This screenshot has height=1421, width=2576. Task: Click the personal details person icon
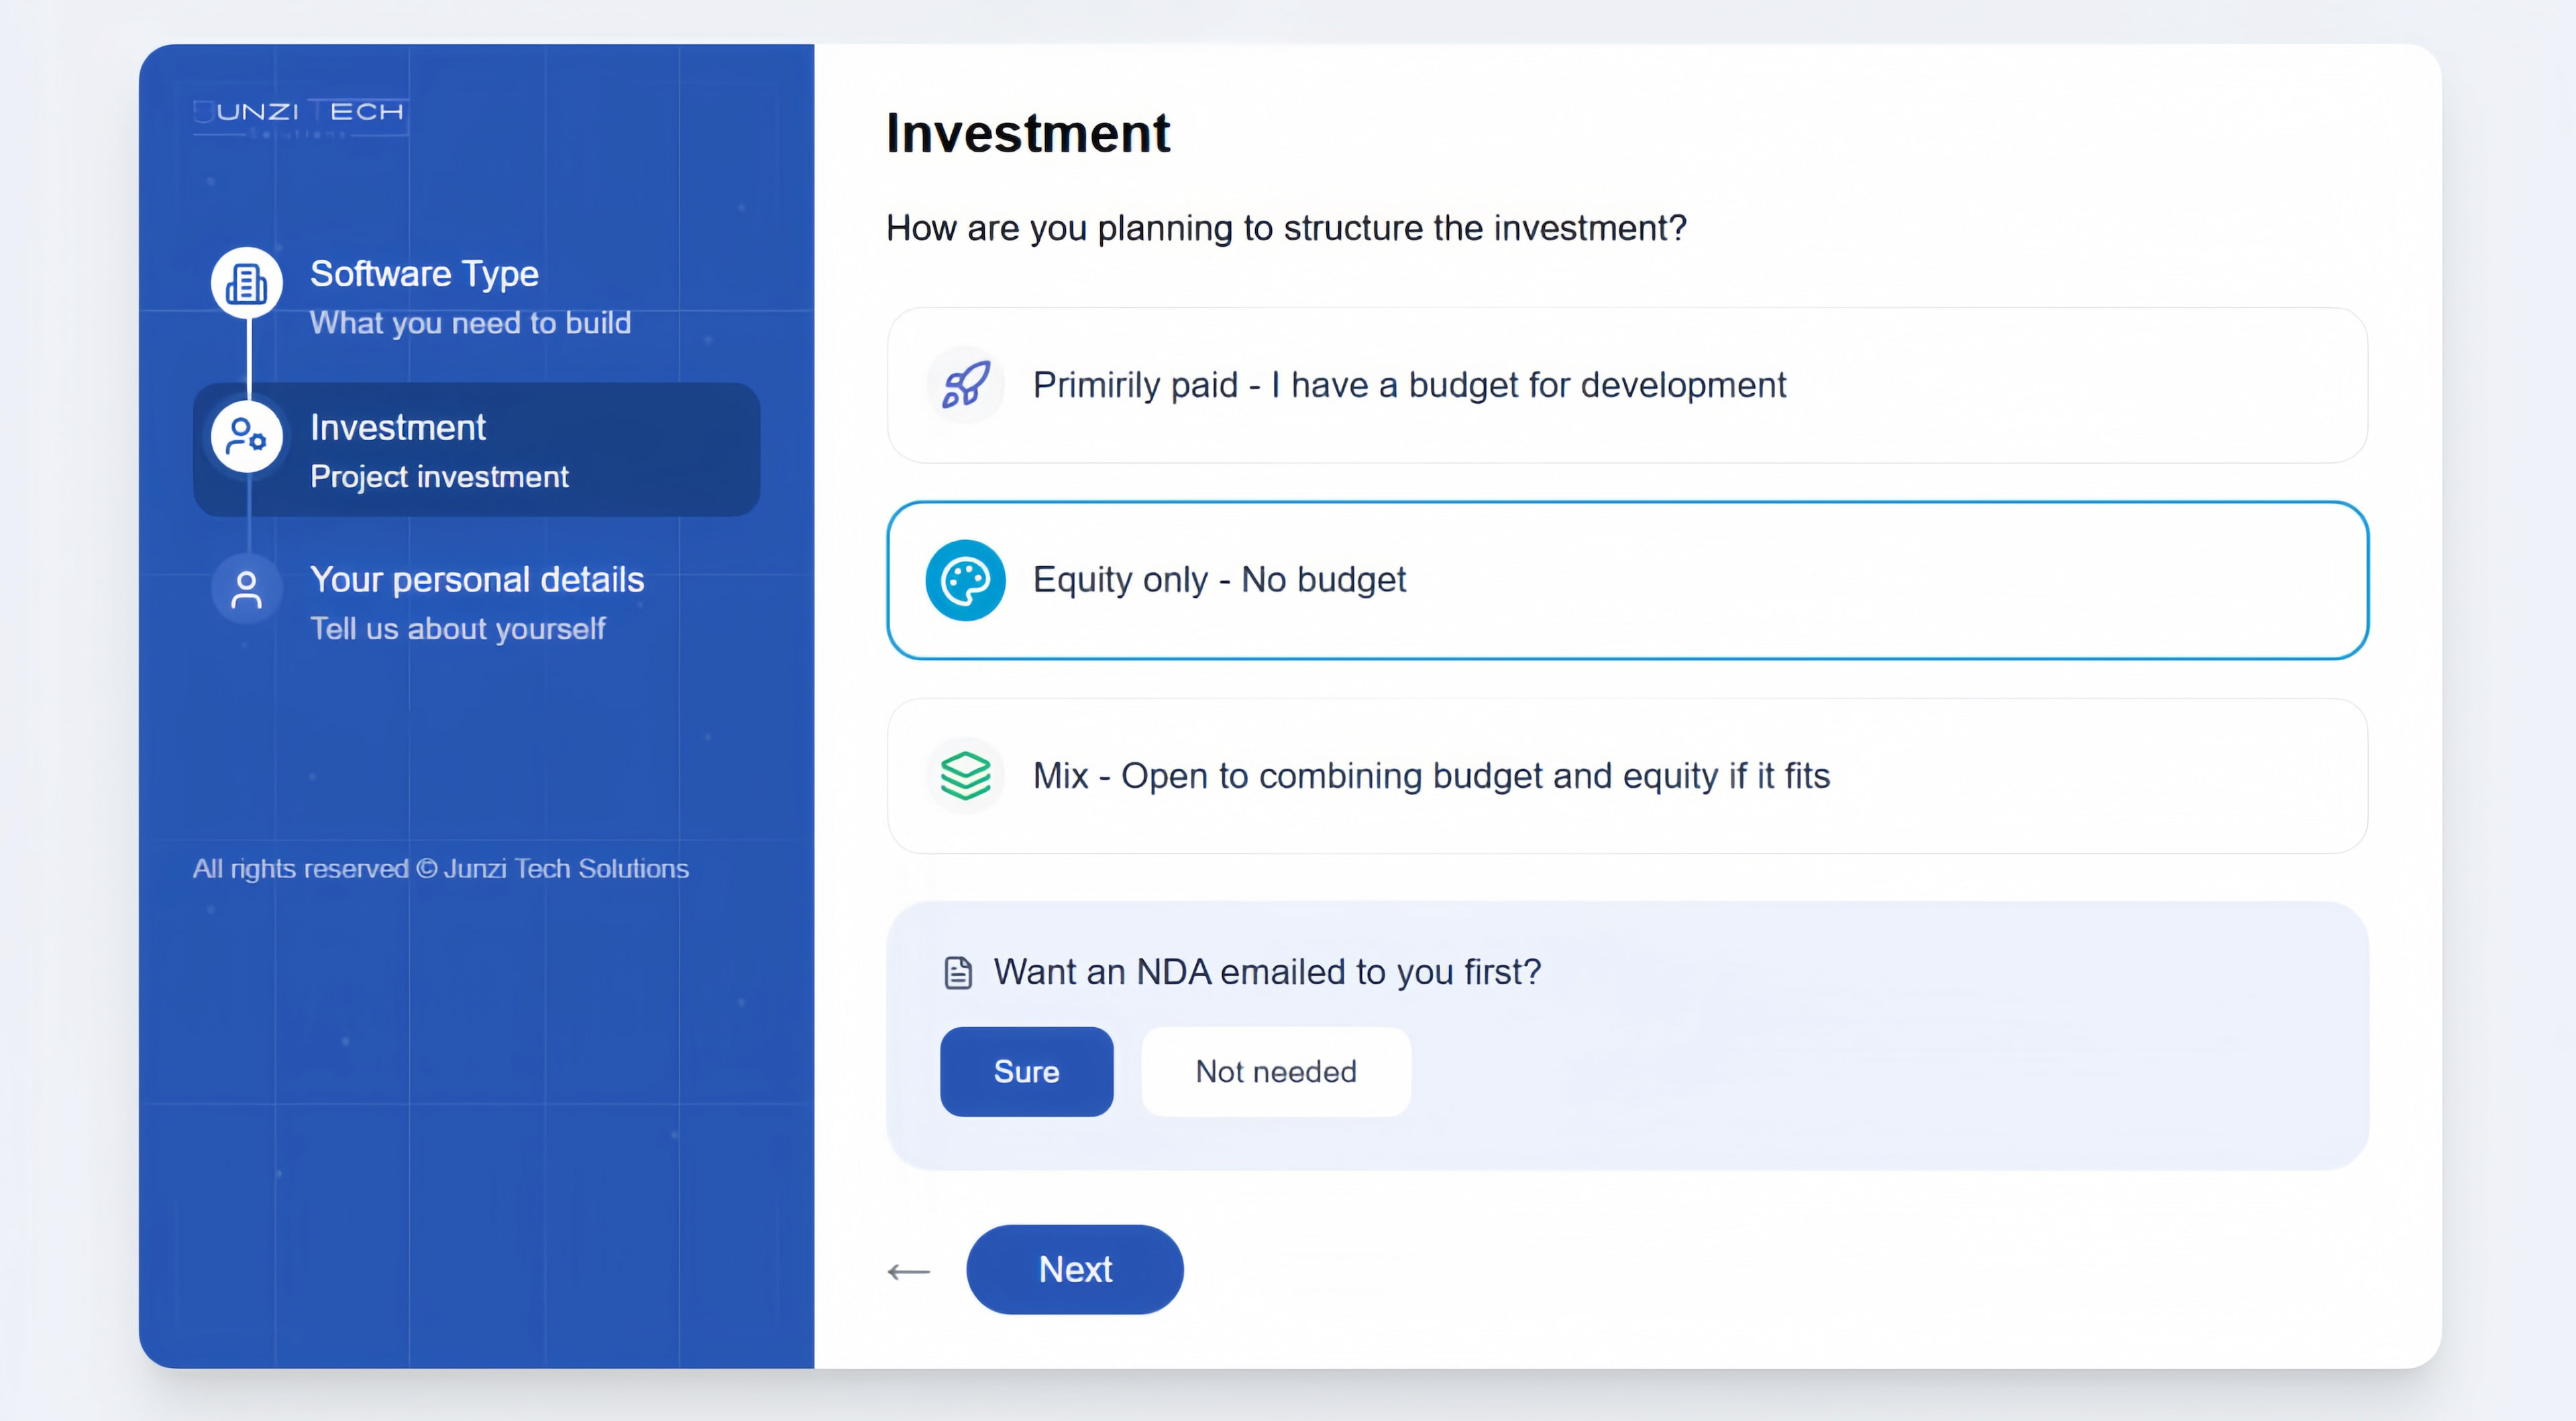[x=246, y=590]
